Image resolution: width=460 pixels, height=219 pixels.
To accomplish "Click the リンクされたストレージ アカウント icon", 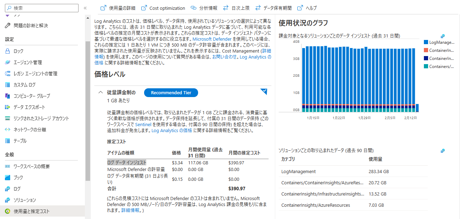I will pyautogui.click(x=8, y=118).
